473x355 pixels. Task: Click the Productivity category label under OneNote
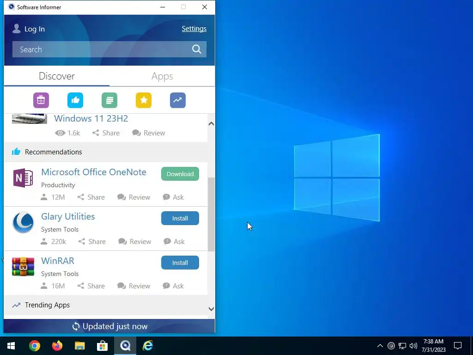click(58, 185)
